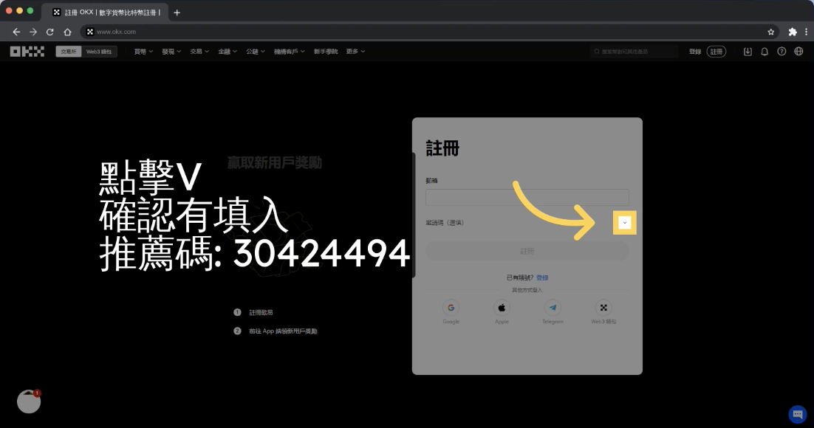Viewport: 814px width, 428px height.
Task: Expand the 機構客戶 dropdown menu
Action: point(289,52)
